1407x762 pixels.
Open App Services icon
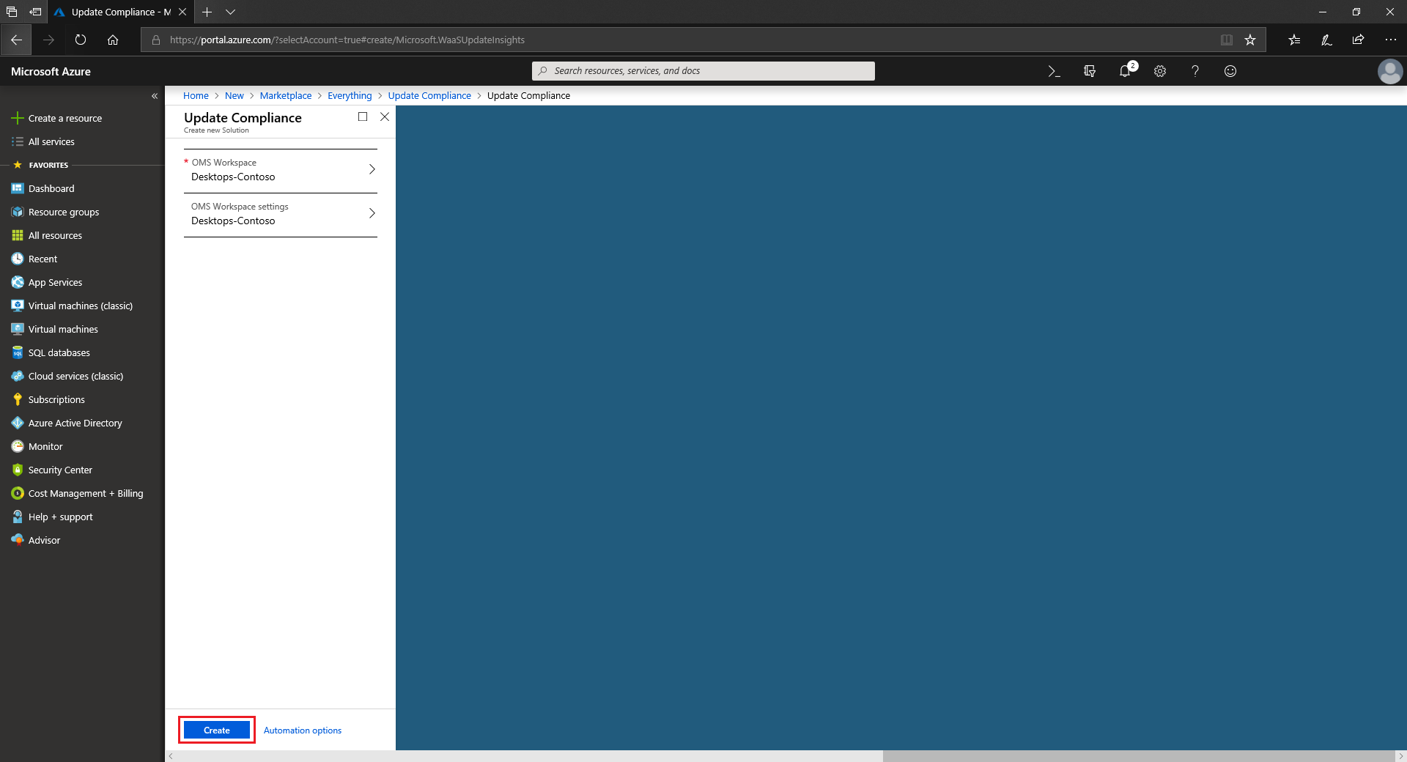click(x=18, y=282)
